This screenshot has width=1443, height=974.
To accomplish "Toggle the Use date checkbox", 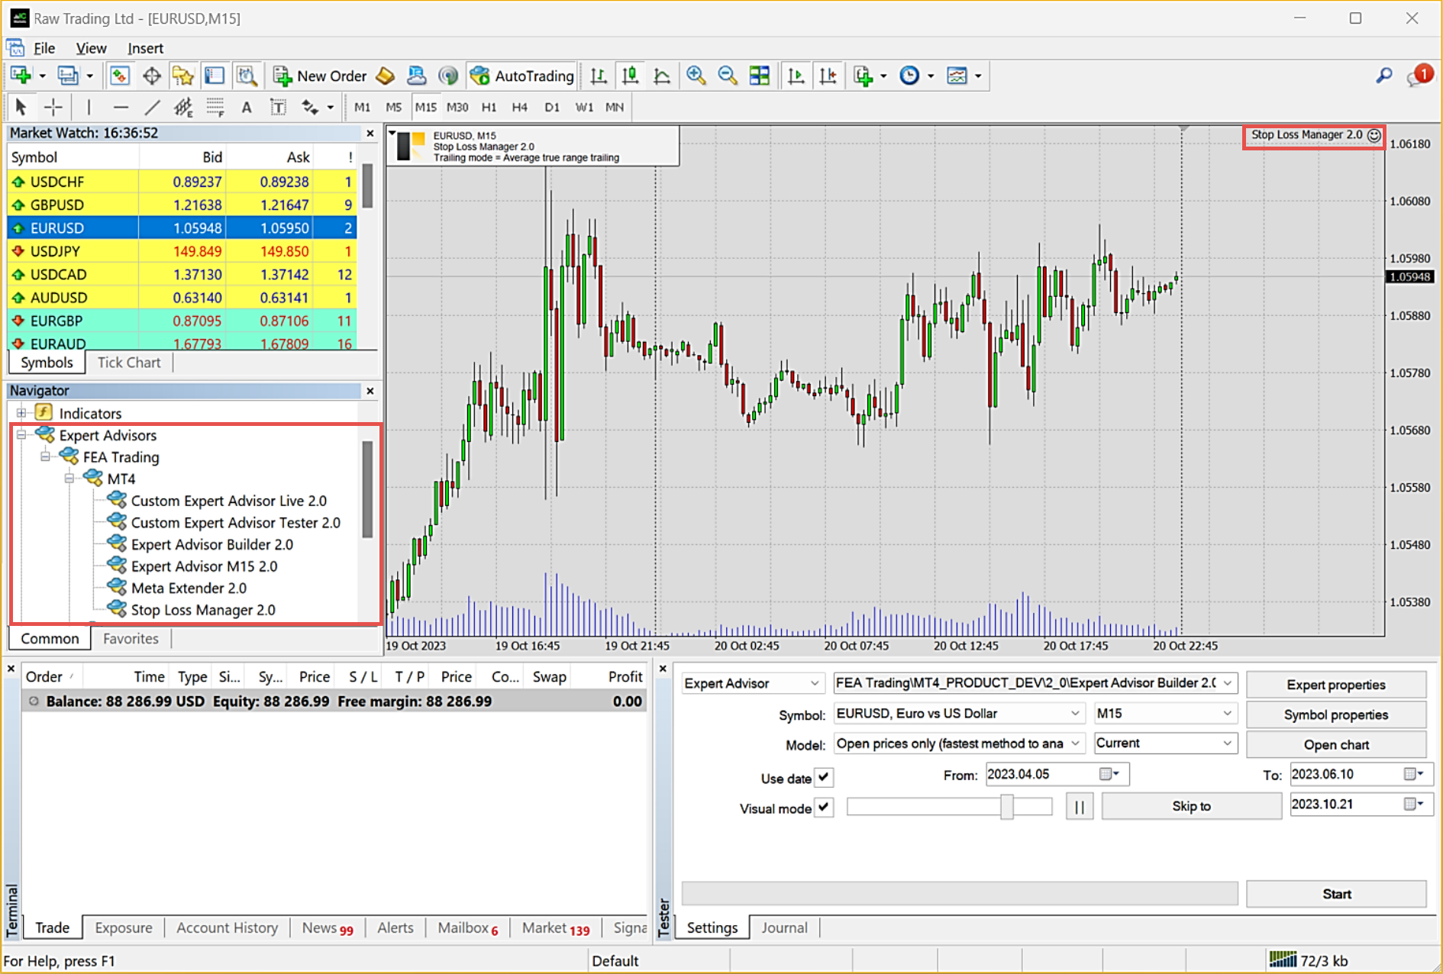I will coord(823,778).
